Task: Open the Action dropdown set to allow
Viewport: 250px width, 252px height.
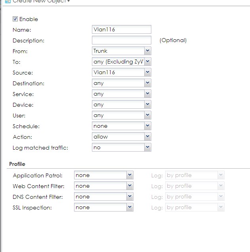Action: 122,137
